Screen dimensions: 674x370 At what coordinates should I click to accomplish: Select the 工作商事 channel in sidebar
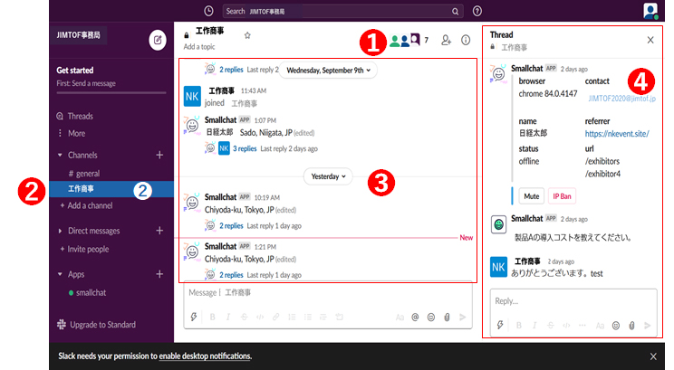coord(111,189)
